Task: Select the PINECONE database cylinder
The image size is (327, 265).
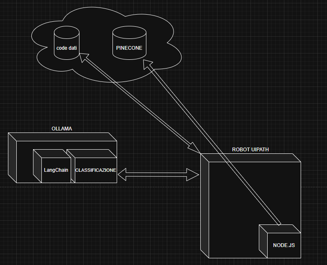Action: pyautogui.click(x=129, y=43)
